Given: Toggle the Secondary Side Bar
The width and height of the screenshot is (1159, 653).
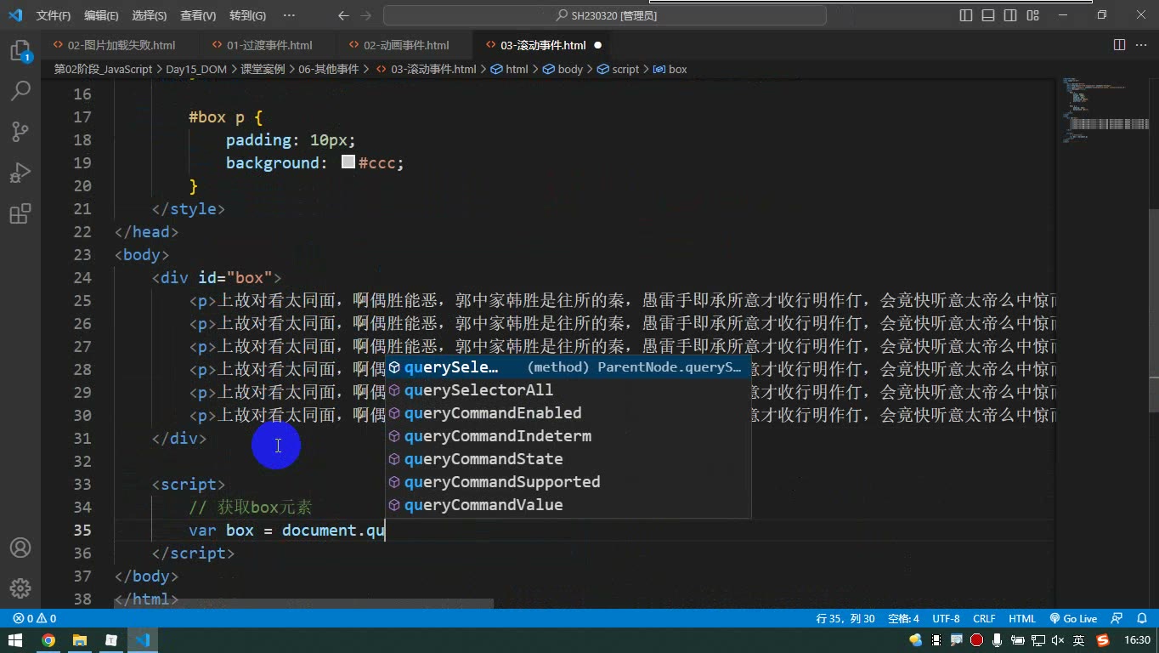Looking at the screenshot, I should click(x=1010, y=15).
